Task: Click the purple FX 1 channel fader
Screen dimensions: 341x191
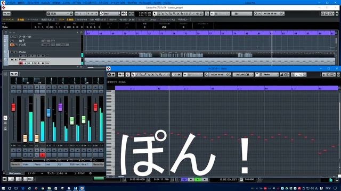Action: 60,107
